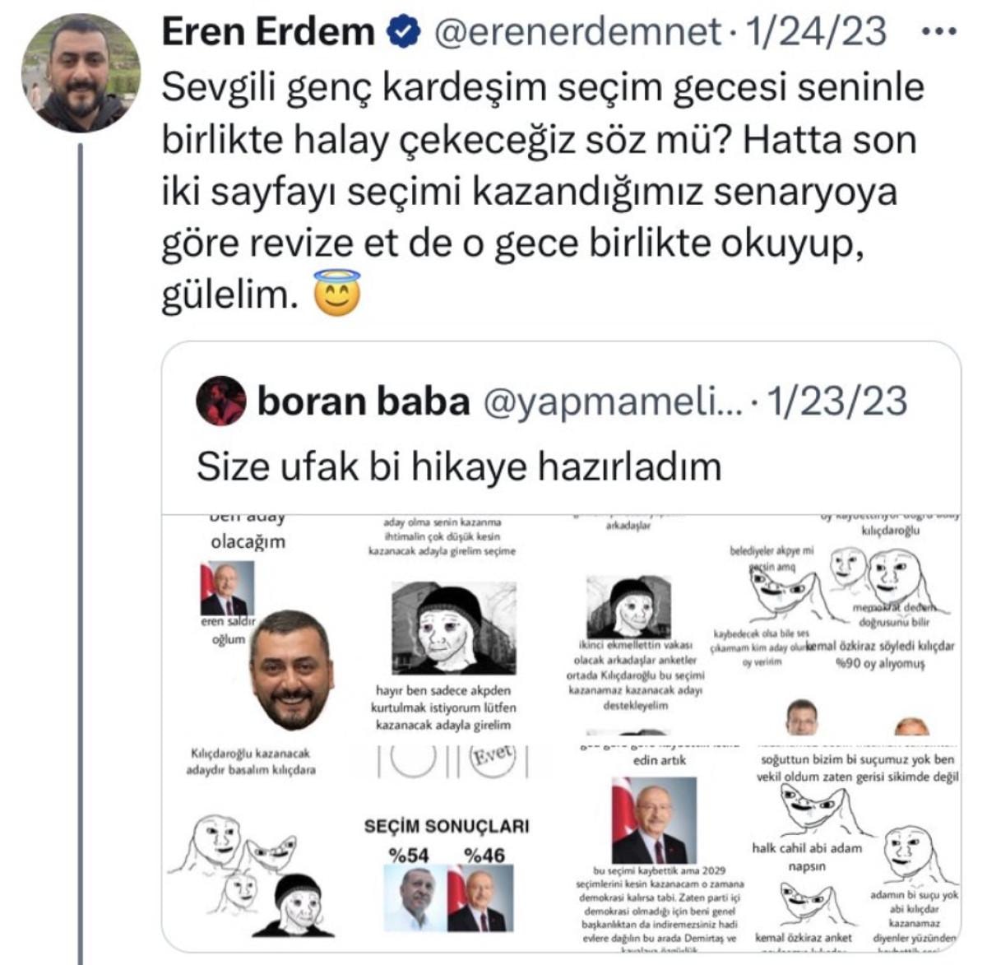
Task: Click the @yapmameli... quoted handle
Action: click(x=608, y=401)
